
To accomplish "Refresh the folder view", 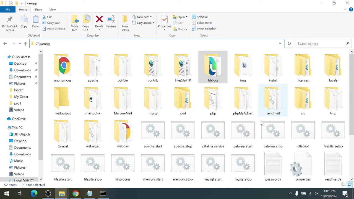I will tap(289, 44).
